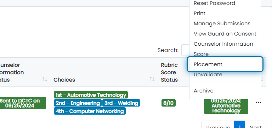Click the 2nd - Engineering choice badge
Viewport: 272px width, 128px height.
click(78, 103)
